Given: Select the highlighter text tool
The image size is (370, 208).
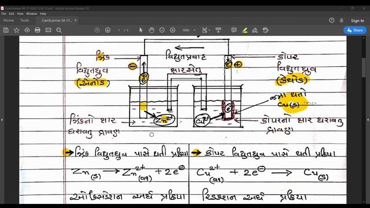Looking at the screenshot, I should pos(245,30).
